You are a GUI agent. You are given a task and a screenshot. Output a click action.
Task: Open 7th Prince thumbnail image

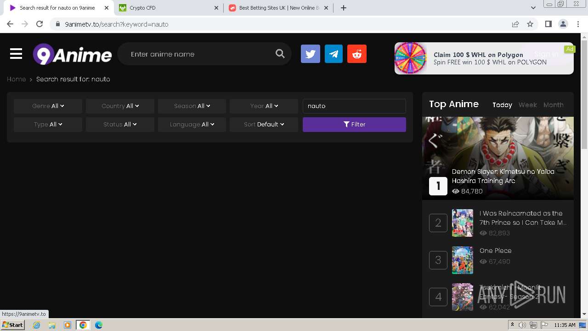[463, 223]
